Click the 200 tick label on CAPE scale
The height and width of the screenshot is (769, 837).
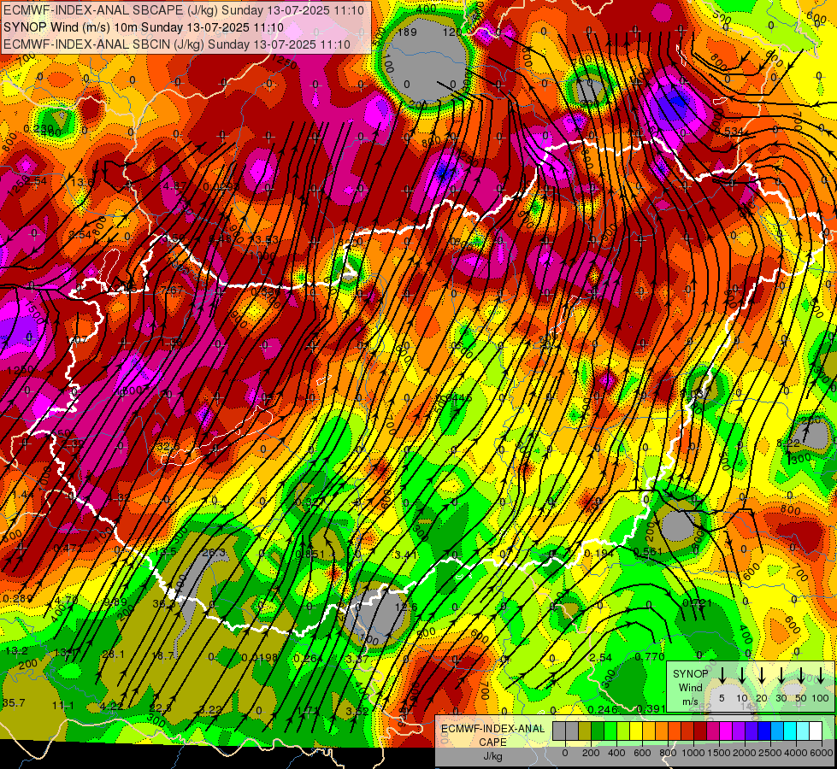[591, 753]
